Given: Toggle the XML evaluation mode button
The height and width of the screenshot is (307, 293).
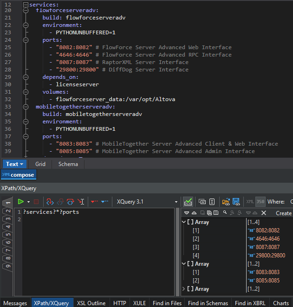Looking at the screenshot, I should (x=250, y=202).
